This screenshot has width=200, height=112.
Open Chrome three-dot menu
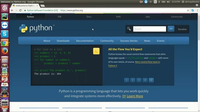[197, 10]
